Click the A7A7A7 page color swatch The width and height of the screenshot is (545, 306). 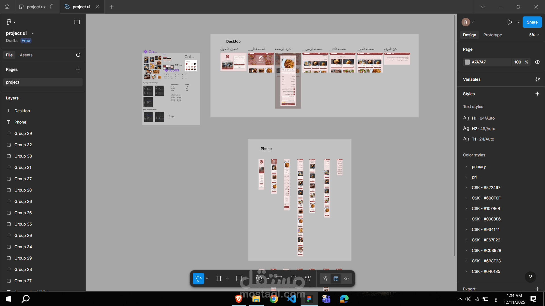point(467,62)
